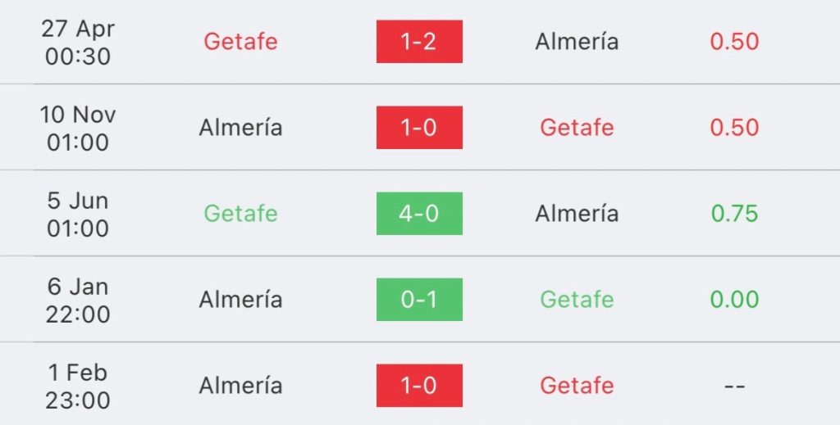Select Almería in the 1 Feb match

tap(240, 386)
